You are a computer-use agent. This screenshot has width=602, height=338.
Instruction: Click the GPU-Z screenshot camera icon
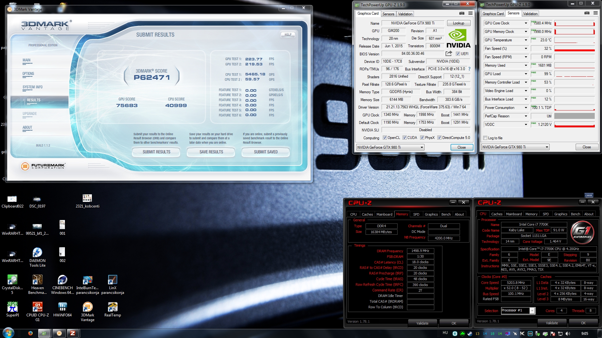click(x=462, y=13)
